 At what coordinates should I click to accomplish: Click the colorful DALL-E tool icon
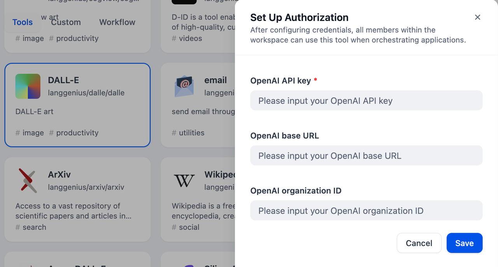28,86
